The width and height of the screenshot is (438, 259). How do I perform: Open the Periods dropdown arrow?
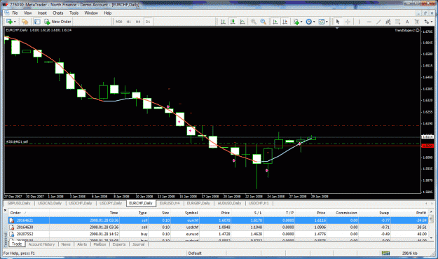[x=314, y=22]
